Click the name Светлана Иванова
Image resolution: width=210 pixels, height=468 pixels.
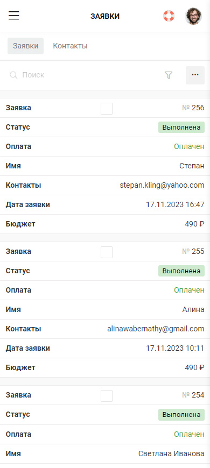(171, 454)
